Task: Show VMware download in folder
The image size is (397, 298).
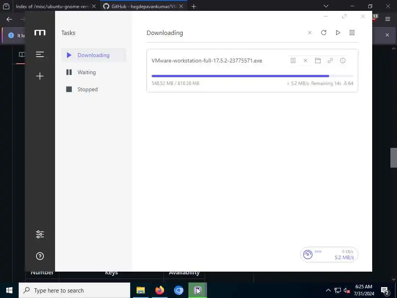Action: pos(318,61)
